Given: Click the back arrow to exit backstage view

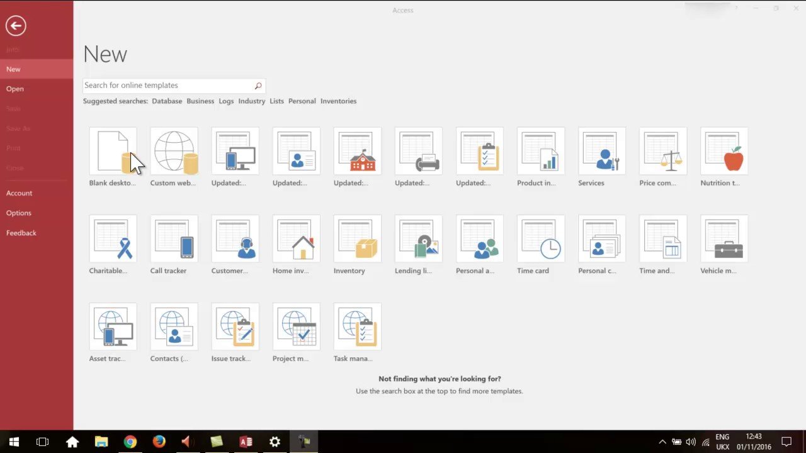Looking at the screenshot, I should point(16,26).
